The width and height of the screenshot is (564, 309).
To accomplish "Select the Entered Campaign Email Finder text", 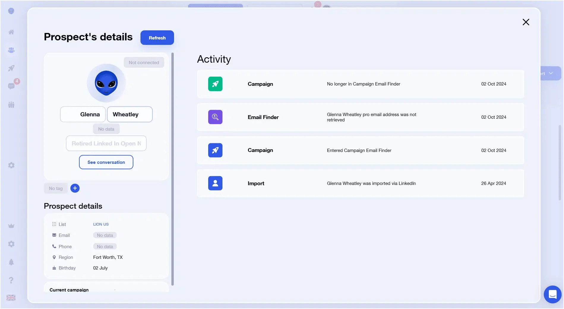I will [x=359, y=150].
